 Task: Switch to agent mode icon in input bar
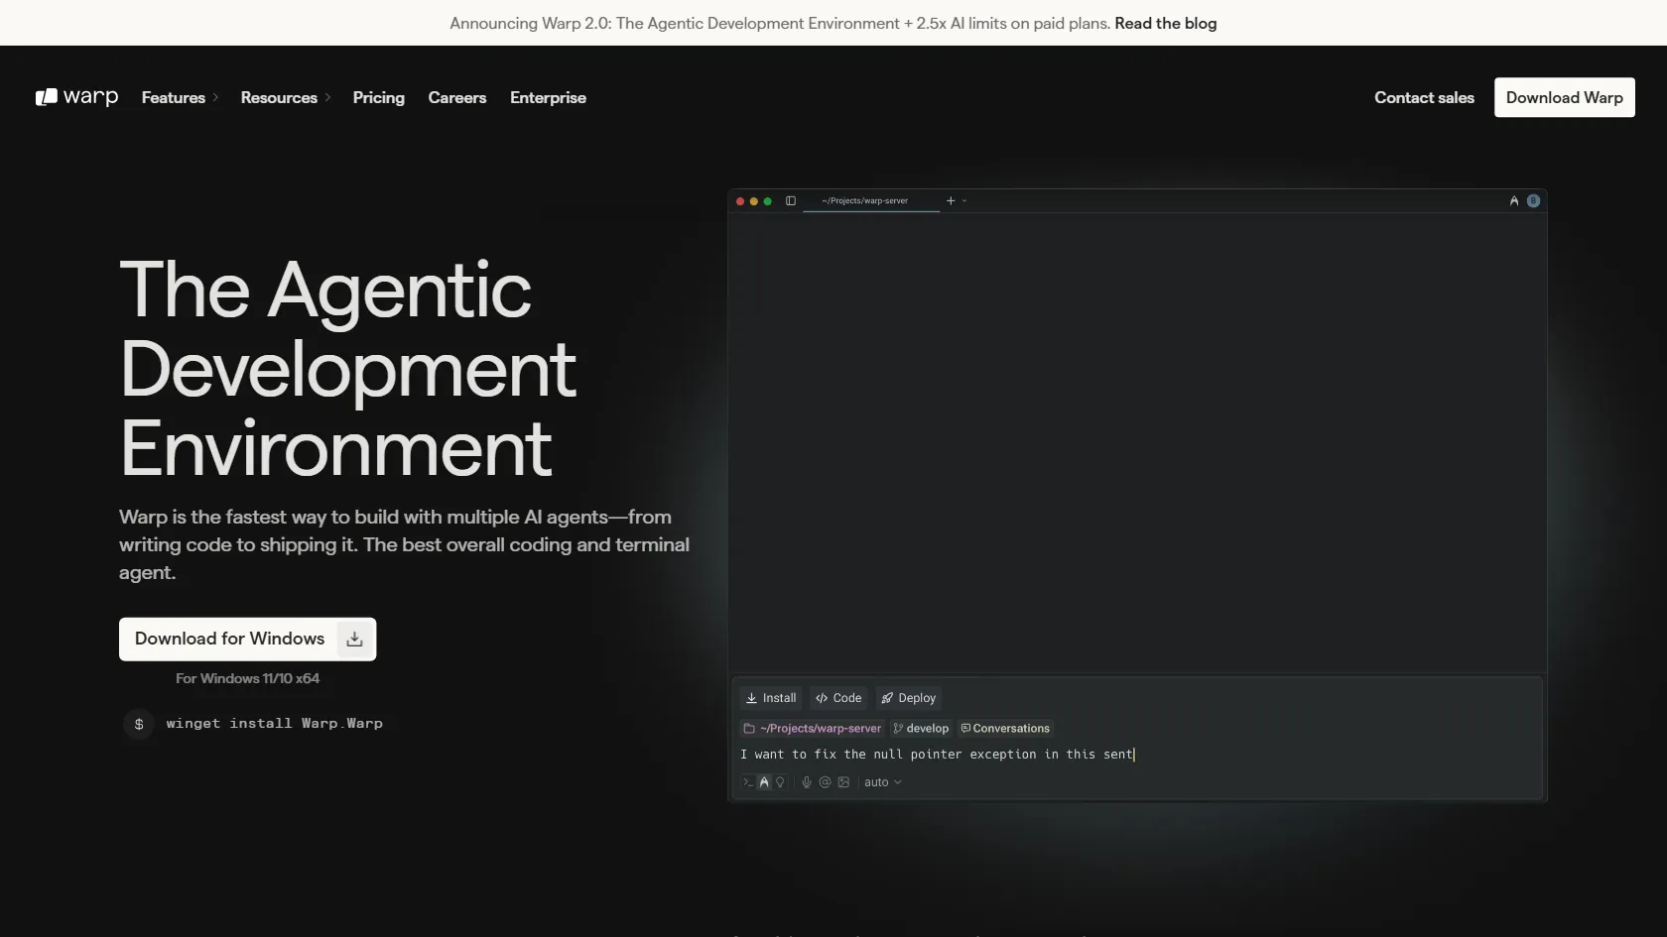click(764, 782)
